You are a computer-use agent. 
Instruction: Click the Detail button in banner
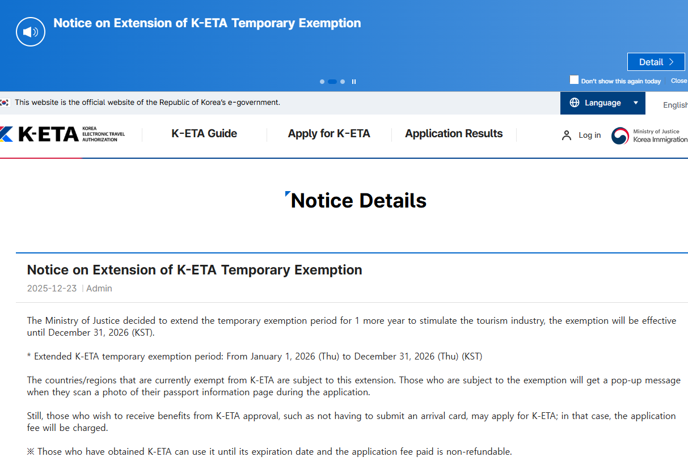click(656, 62)
